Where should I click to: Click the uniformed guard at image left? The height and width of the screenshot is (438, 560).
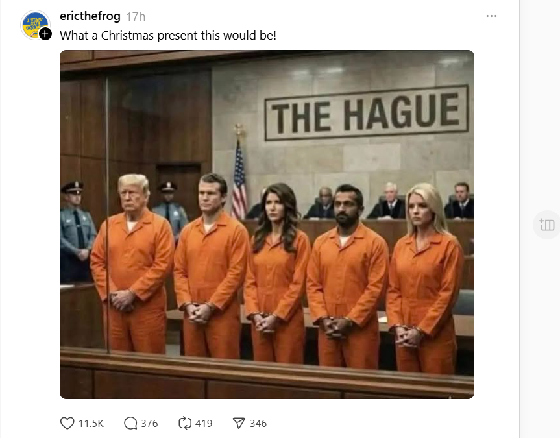point(76,232)
